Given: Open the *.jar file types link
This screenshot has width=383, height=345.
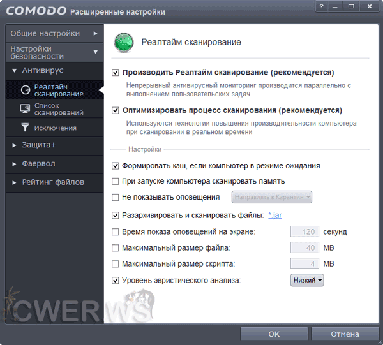Looking at the screenshot, I should point(276,216).
